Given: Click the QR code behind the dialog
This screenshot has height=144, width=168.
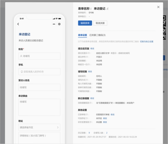Looking at the screenshot, I should point(164,28).
